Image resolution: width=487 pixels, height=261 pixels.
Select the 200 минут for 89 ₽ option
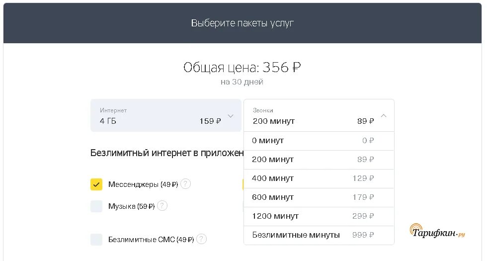[x=319, y=160]
